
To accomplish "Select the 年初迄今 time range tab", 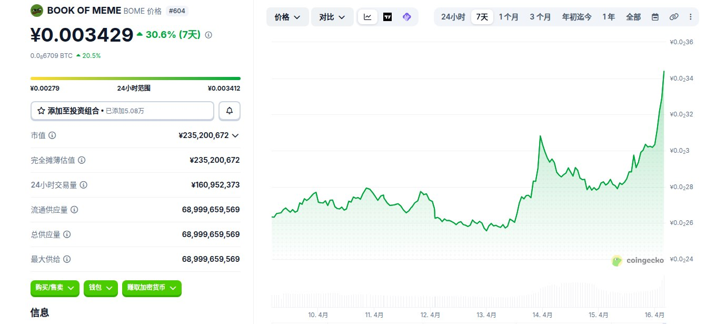I will (x=577, y=17).
